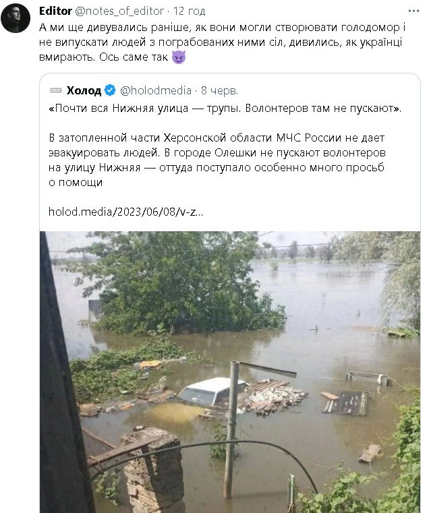This screenshot has height=513, width=429.
Task: Click the brick pillar in the photo
Action: coord(154,472)
